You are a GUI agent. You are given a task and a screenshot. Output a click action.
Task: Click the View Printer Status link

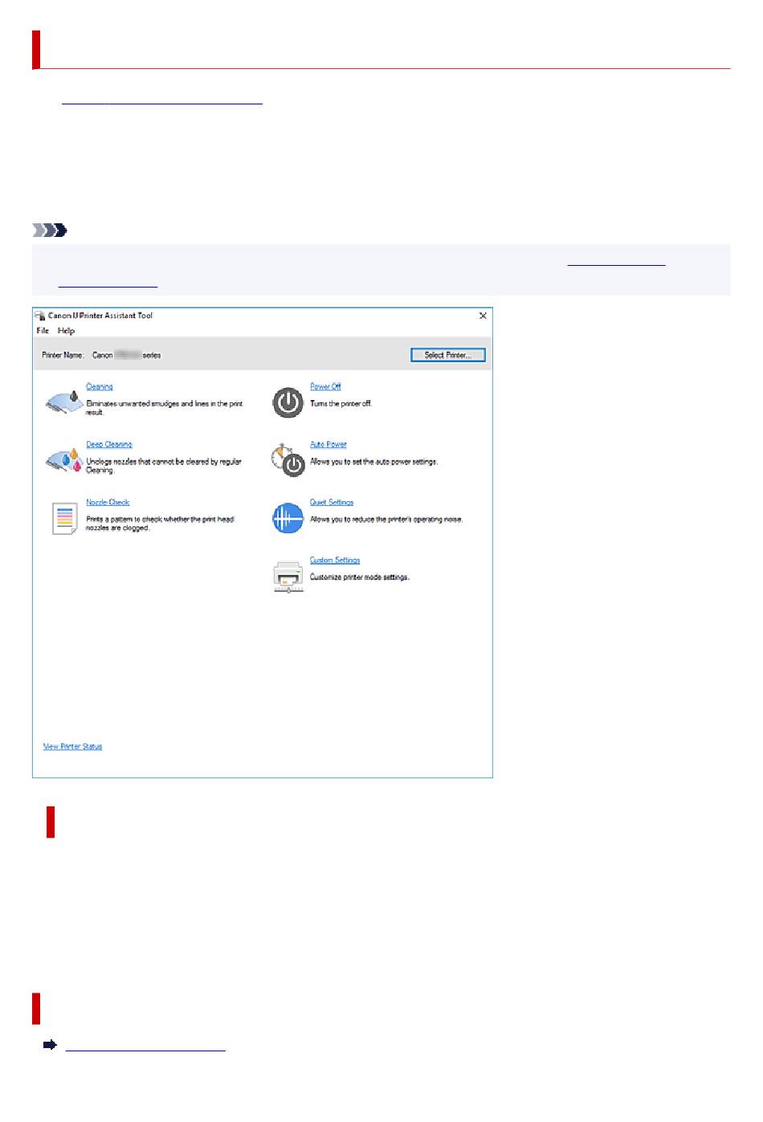[x=72, y=747]
